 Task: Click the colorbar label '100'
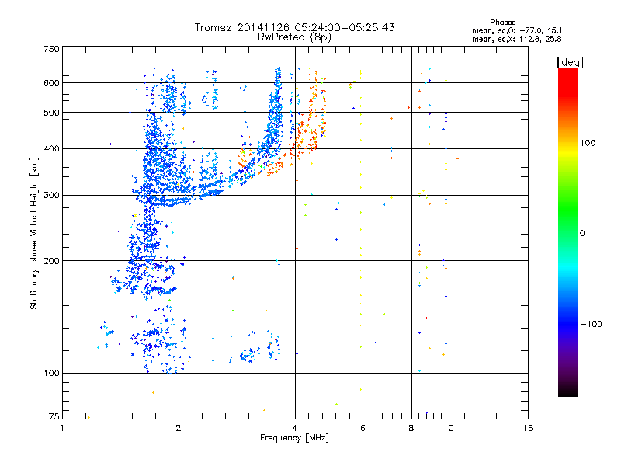pos(588,143)
